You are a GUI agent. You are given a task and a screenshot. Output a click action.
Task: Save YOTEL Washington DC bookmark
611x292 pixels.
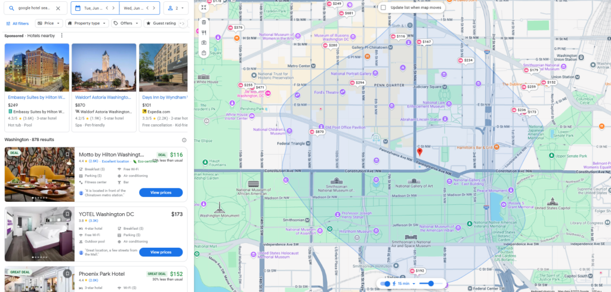click(x=67, y=214)
